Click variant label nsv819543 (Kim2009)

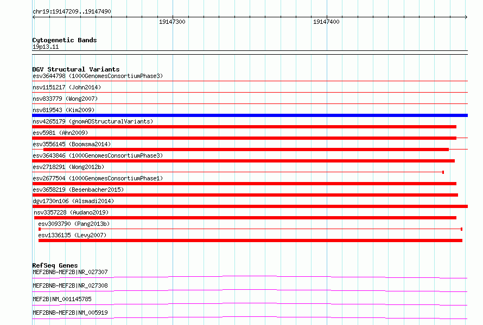(63, 110)
